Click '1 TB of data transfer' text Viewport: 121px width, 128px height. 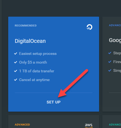tap(37, 71)
